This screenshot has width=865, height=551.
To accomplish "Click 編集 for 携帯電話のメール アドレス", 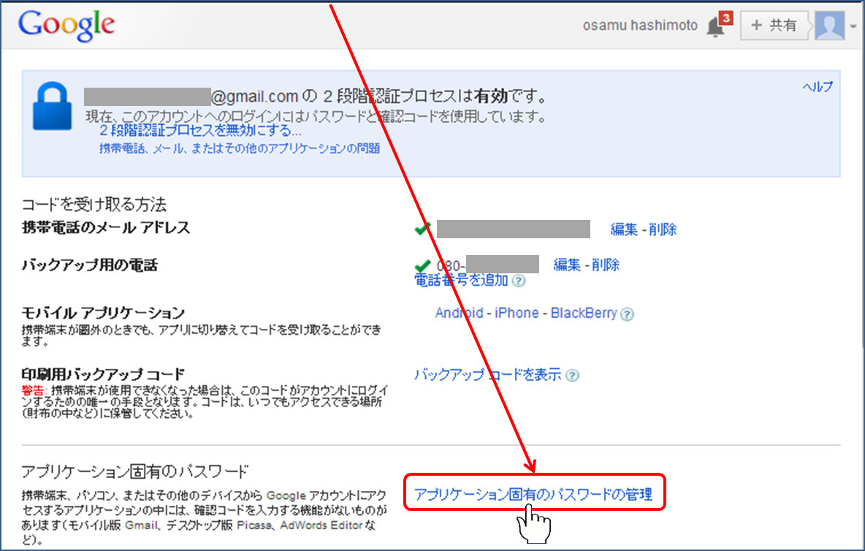I will (x=625, y=229).
